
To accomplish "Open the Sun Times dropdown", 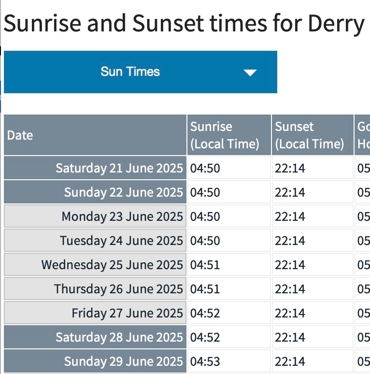I will pos(140,72).
